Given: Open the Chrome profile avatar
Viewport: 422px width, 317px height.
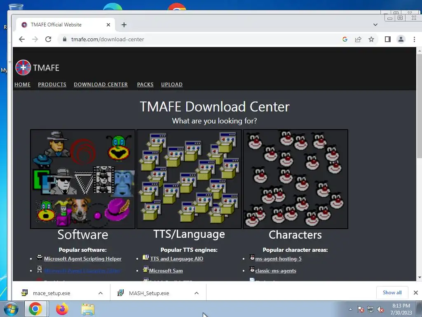Looking at the screenshot, I should tap(401, 39).
